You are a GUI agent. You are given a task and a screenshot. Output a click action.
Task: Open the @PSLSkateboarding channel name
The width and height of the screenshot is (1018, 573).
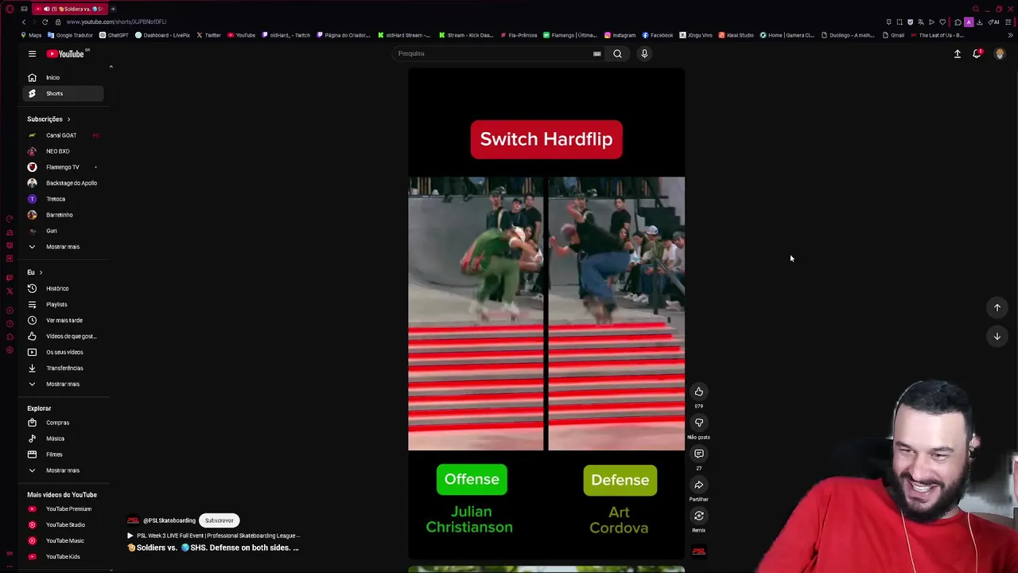click(x=169, y=520)
